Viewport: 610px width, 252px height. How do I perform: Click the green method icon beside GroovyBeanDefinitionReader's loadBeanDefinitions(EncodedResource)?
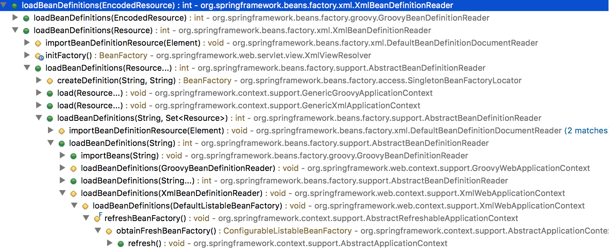point(26,18)
